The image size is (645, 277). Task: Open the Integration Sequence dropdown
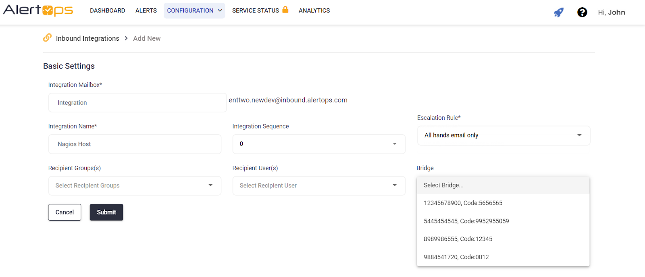point(319,144)
